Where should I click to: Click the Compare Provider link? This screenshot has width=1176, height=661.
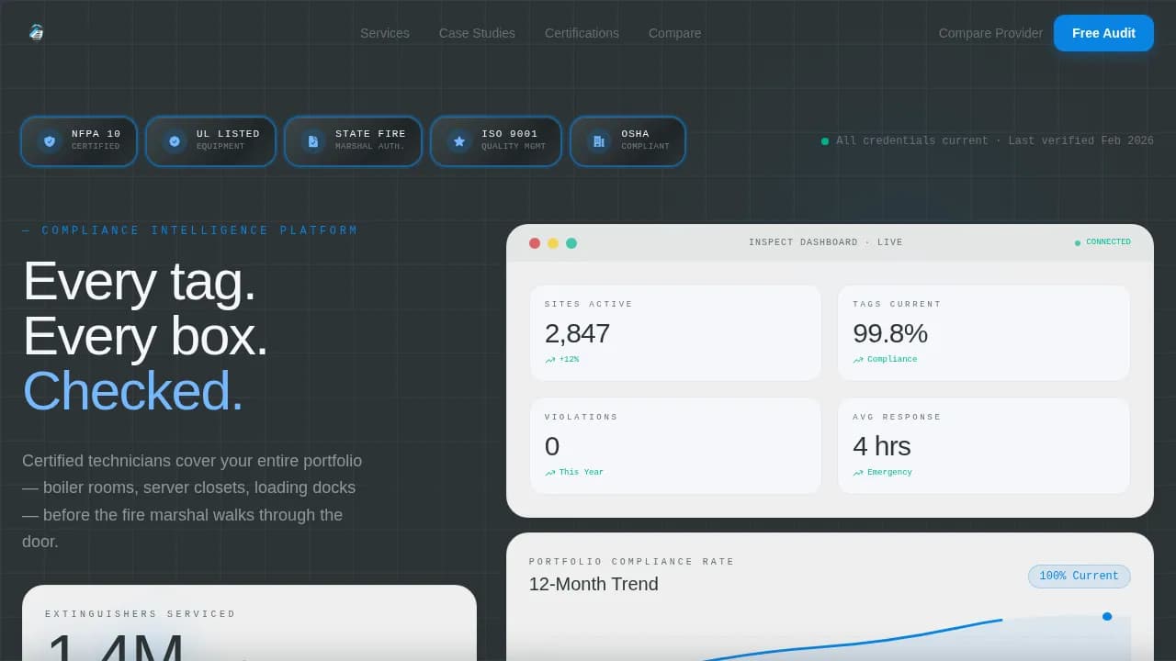coord(990,33)
